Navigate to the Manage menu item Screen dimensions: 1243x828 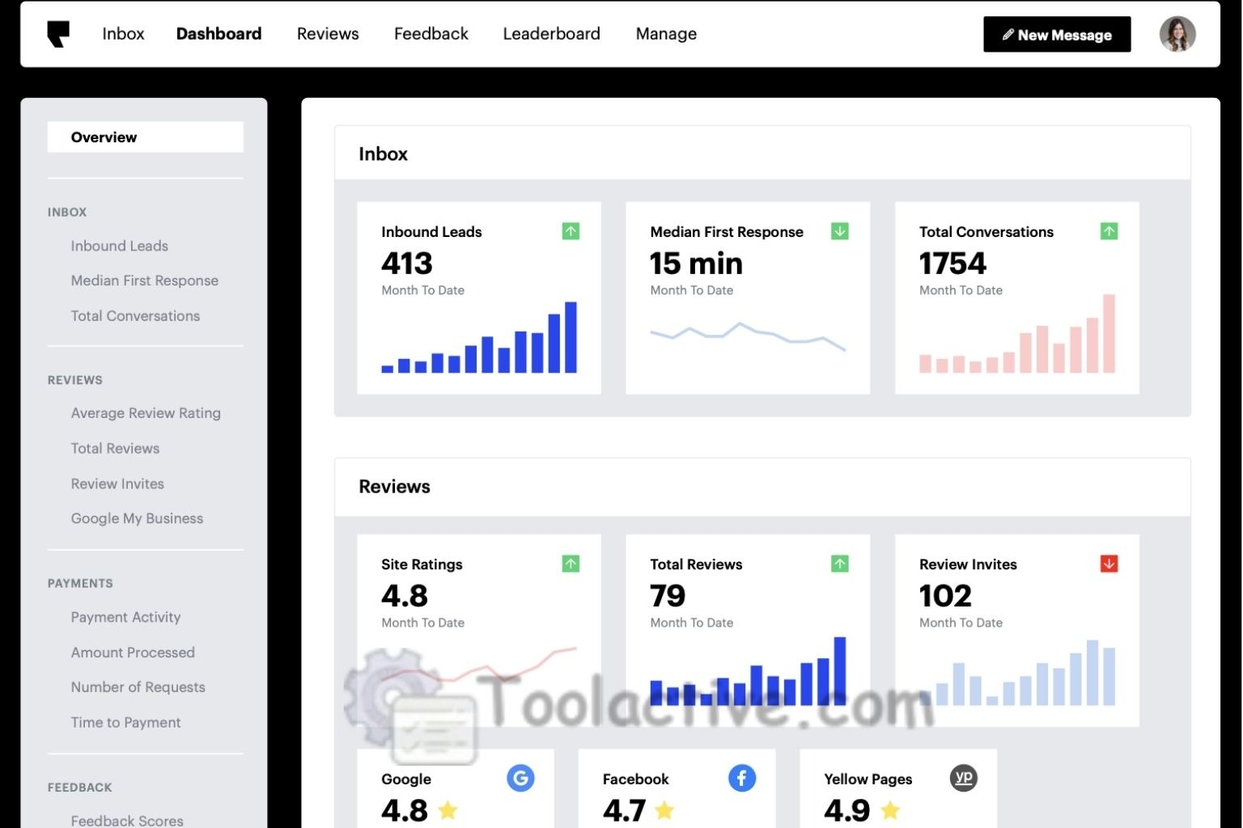[665, 33]
